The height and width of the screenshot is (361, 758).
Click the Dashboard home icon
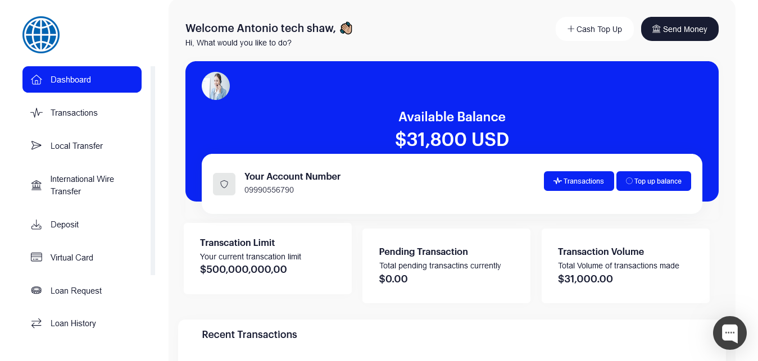pyautogui.click(x=37, y=80)
